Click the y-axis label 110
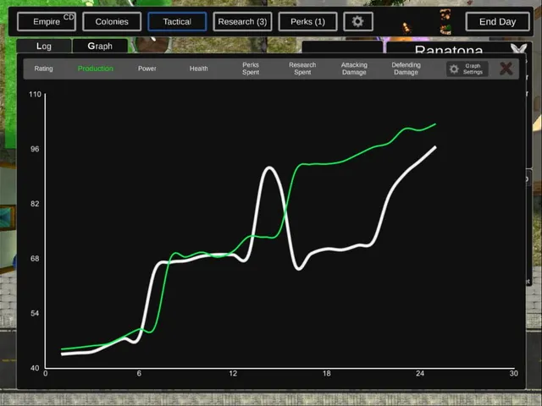This screenshot has height=406, width=542. 35,94
